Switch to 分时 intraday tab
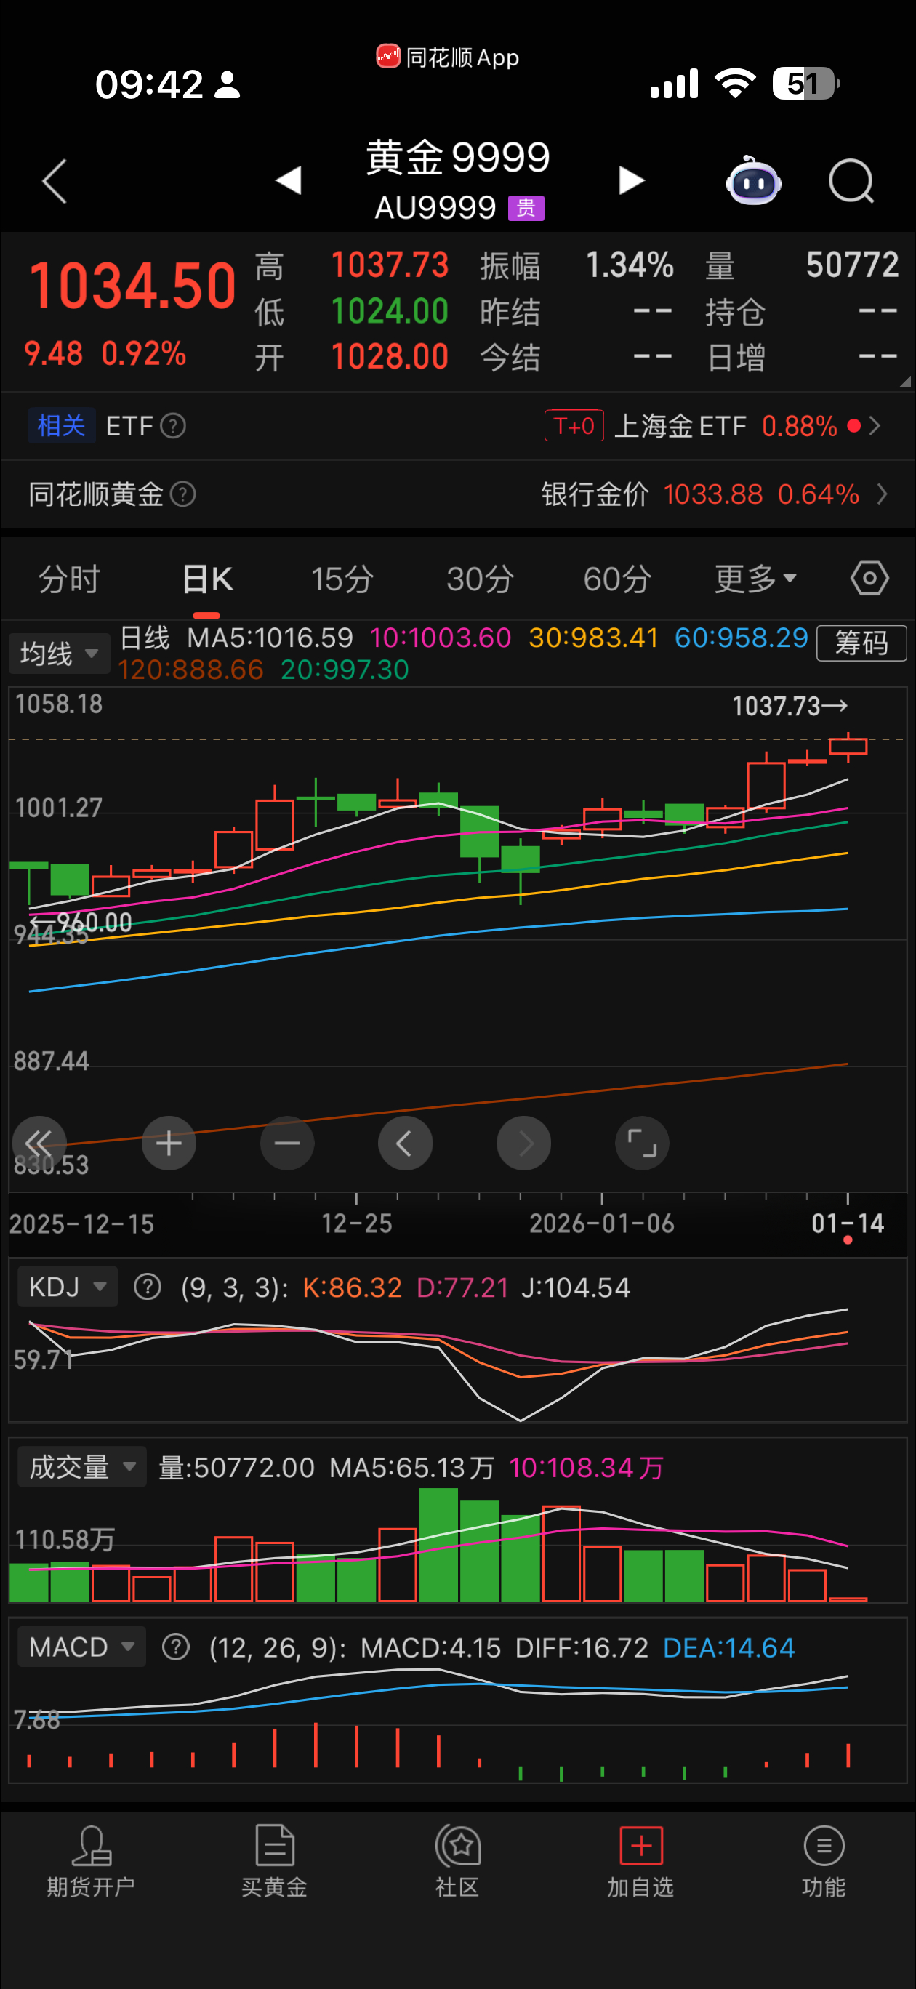This screenshot has width=916, height=1989. [70, 579]
